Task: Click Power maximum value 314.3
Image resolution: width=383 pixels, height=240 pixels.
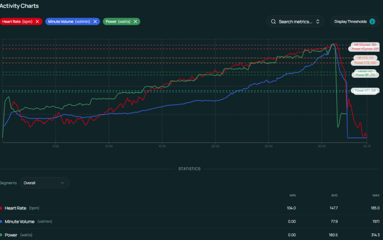Action: pyautogui.click(x=375, y=235)
